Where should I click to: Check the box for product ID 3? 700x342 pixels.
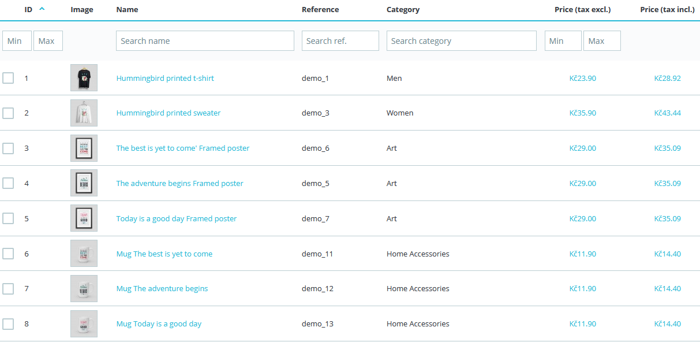tap(8, 148)
